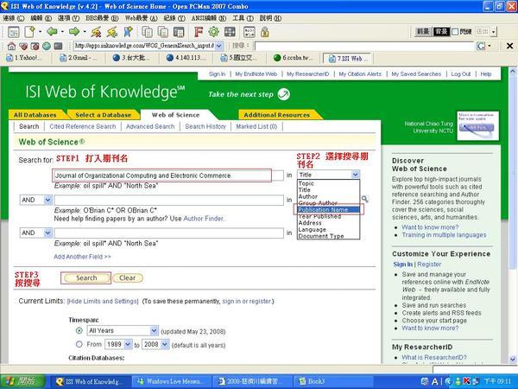Click the toolbar 搜尋 search input field
This screenshot has width=518, height=389.
coord(364,46)
